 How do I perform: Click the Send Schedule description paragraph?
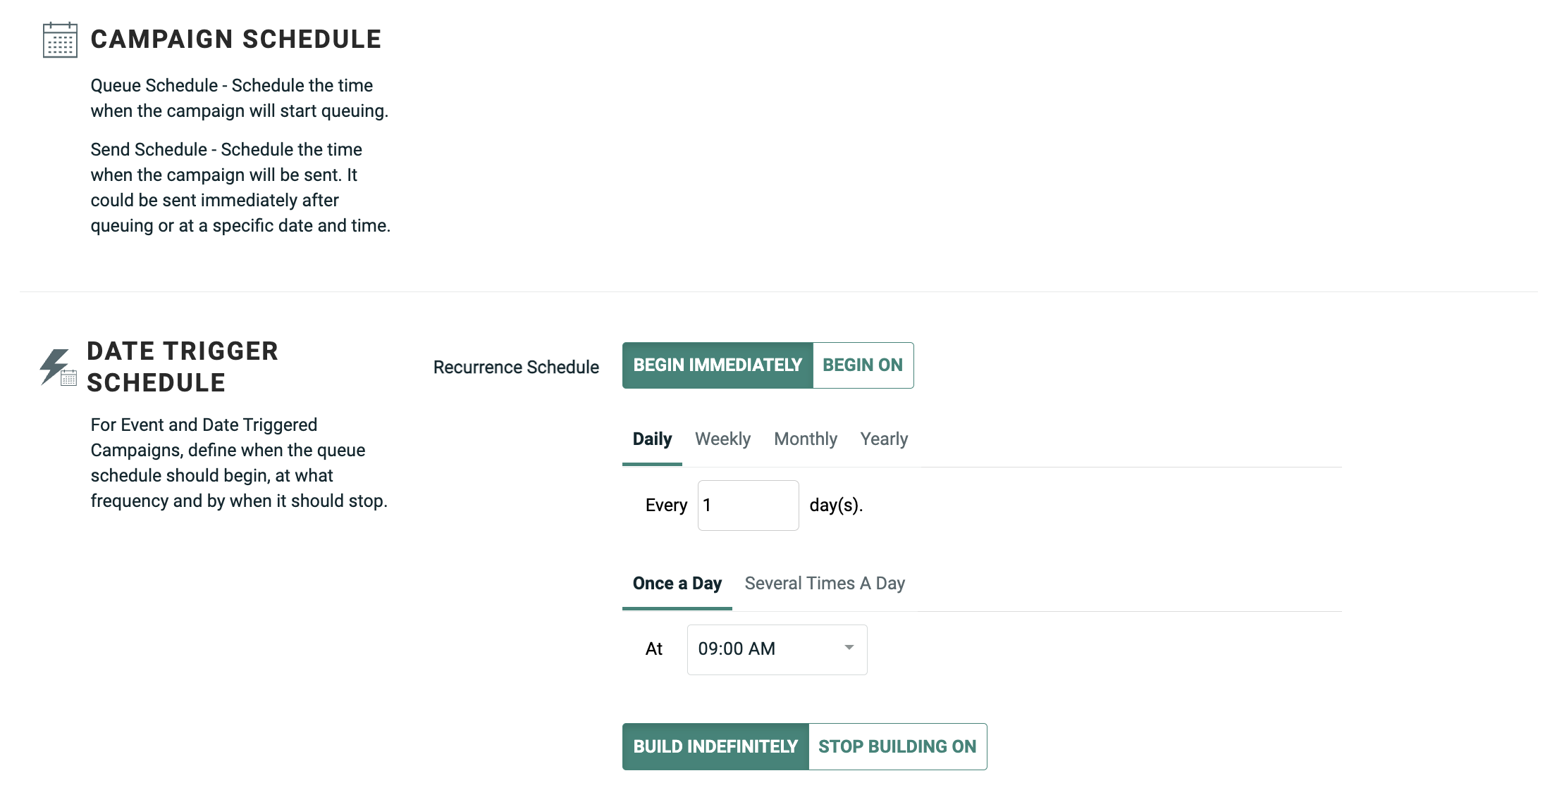click(240, 187)
